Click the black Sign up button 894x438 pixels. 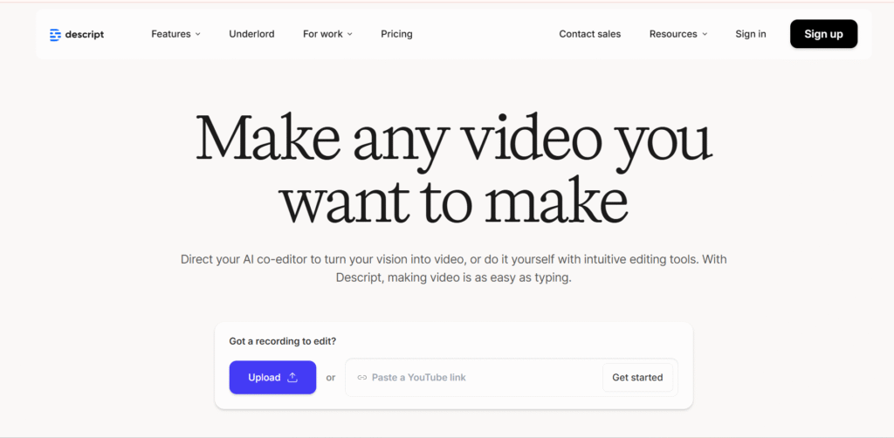[x=823, y=34]
